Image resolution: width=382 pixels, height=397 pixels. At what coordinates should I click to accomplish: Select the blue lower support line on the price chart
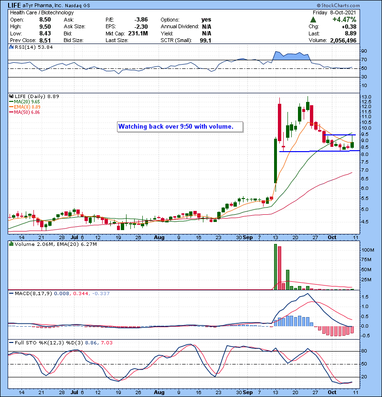(x=315, y=151)
